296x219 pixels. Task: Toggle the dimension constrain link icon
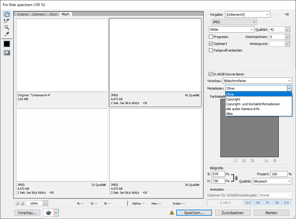[x=236, y=178]
